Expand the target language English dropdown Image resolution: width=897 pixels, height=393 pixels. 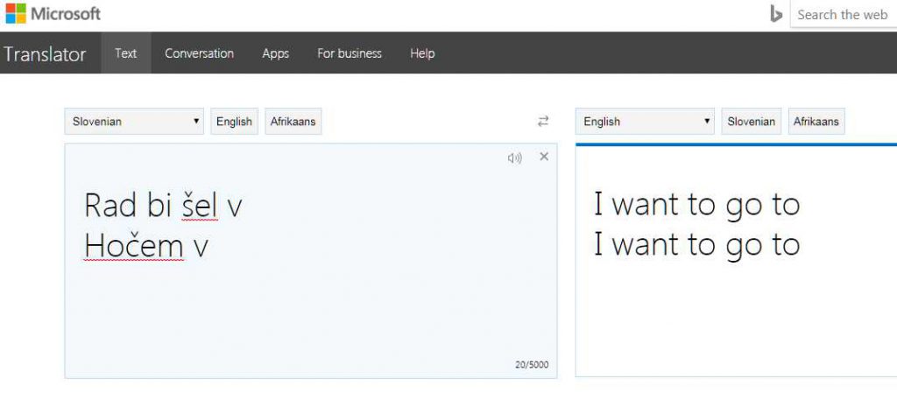click(x=646, y=122)
